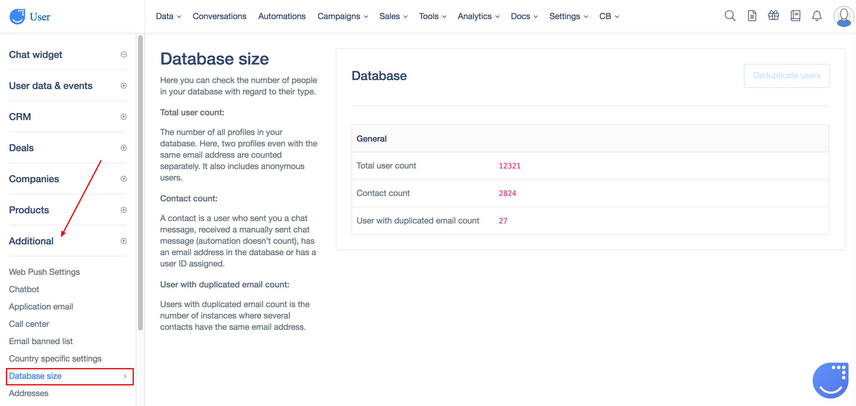Open the knowledge base book icon
The image size is (856, 406).
coord(795,16)
